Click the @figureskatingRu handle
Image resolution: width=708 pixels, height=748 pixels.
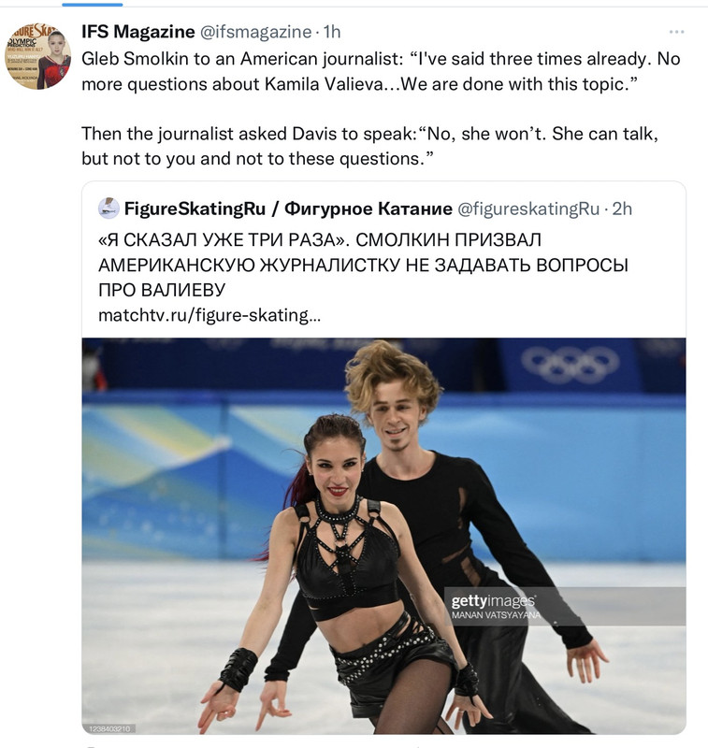click(528, 209)
